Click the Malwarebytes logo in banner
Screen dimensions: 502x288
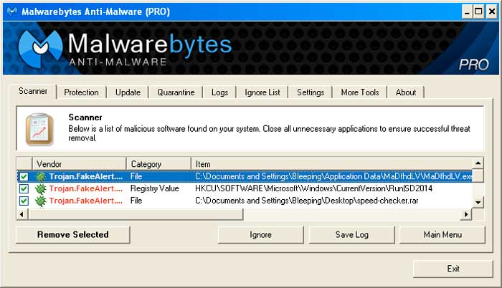[x=125, y=48]
